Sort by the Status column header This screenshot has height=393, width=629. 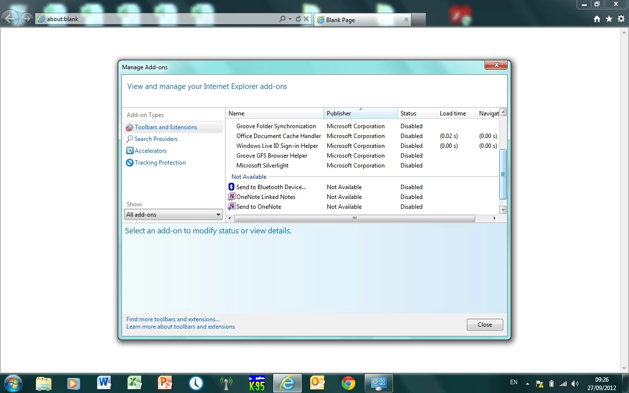tap(417, 113)
